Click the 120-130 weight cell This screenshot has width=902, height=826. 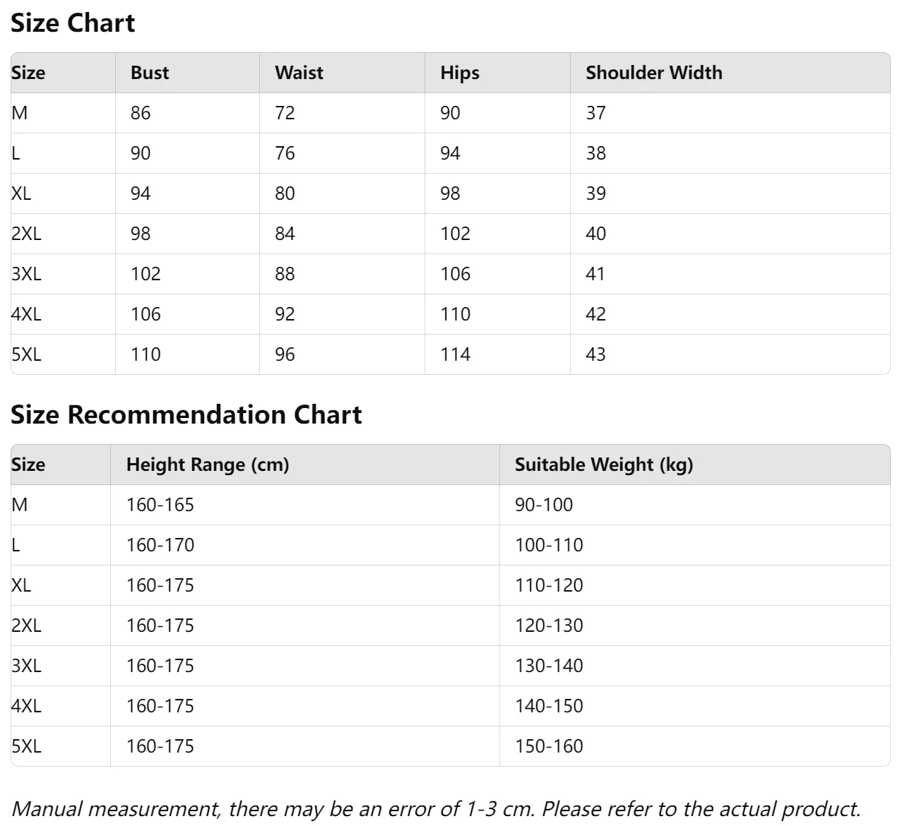point(549,626)
